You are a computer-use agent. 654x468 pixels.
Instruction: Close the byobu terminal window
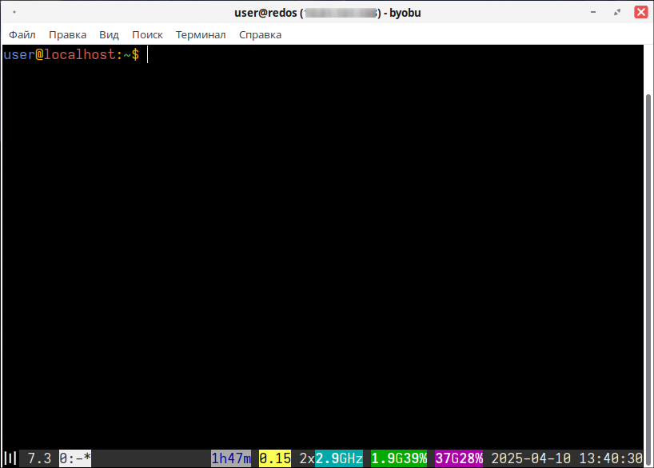[641, 12]
